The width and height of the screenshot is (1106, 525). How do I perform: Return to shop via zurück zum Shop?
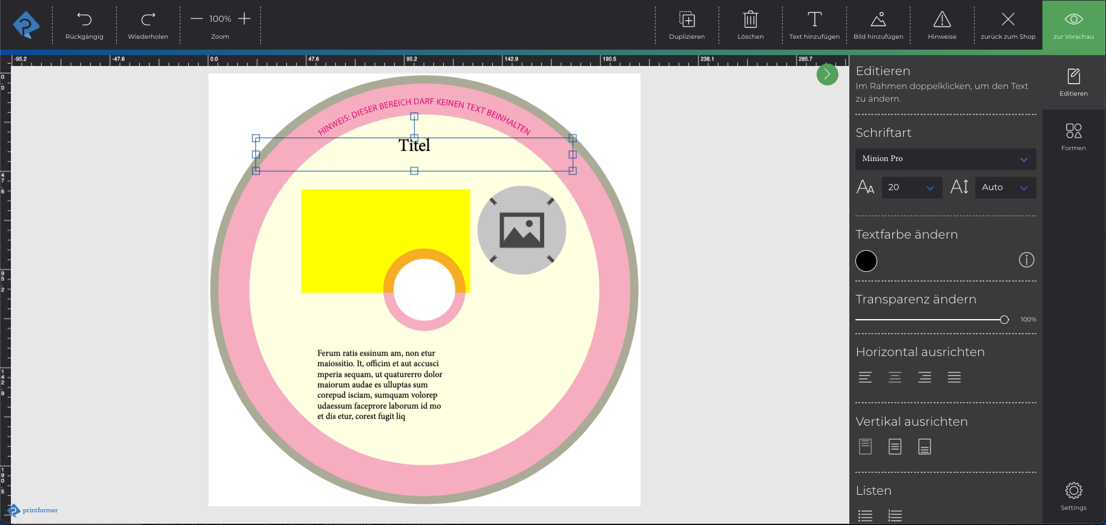point(1007,25)
